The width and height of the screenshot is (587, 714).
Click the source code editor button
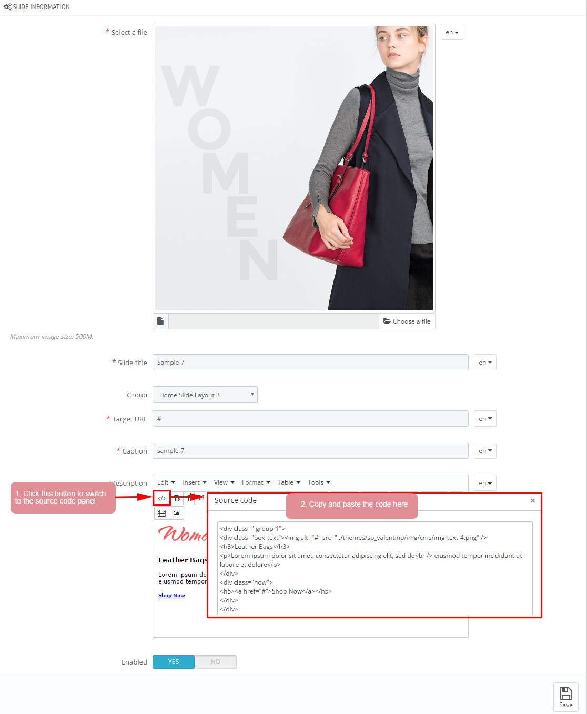[x=162, y=498]
